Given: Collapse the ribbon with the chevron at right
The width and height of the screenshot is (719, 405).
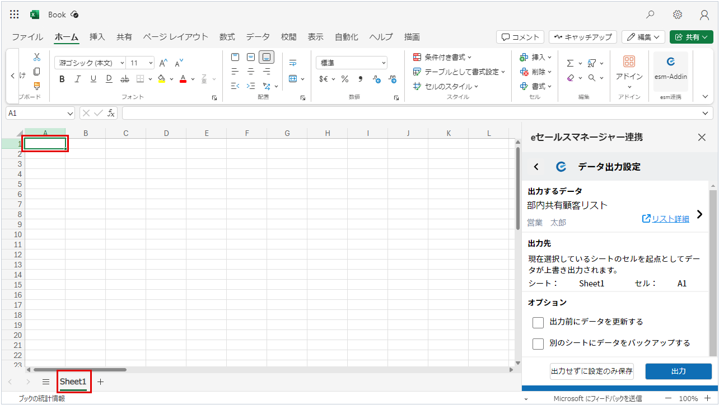Looking at the screenshot, I should (705, 97).
